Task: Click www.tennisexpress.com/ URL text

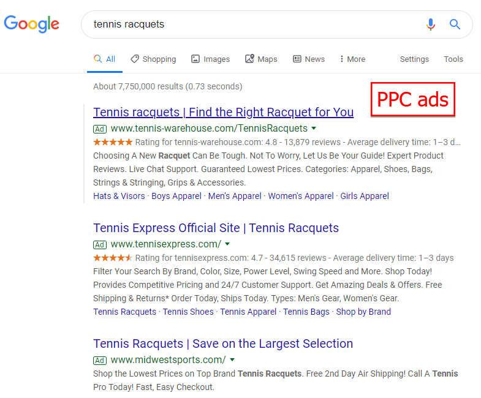Action: point(166,244)
